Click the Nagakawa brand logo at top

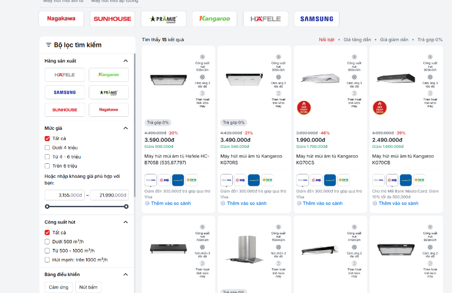click(61, 19)
